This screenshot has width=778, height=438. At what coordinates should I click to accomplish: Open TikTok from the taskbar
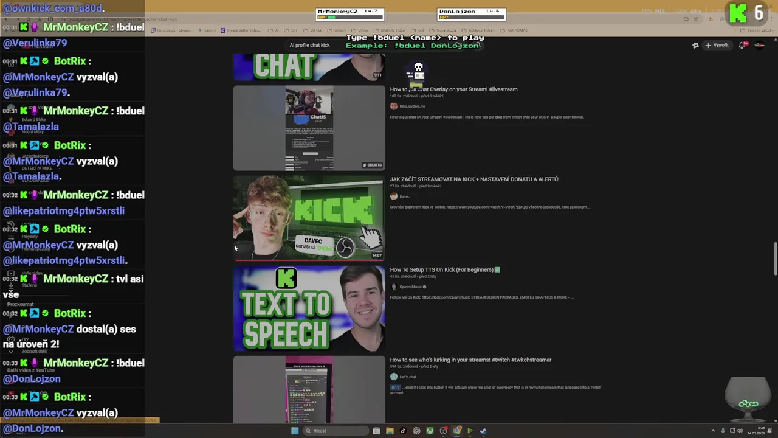pyautogui.click(x=403, y=431)
